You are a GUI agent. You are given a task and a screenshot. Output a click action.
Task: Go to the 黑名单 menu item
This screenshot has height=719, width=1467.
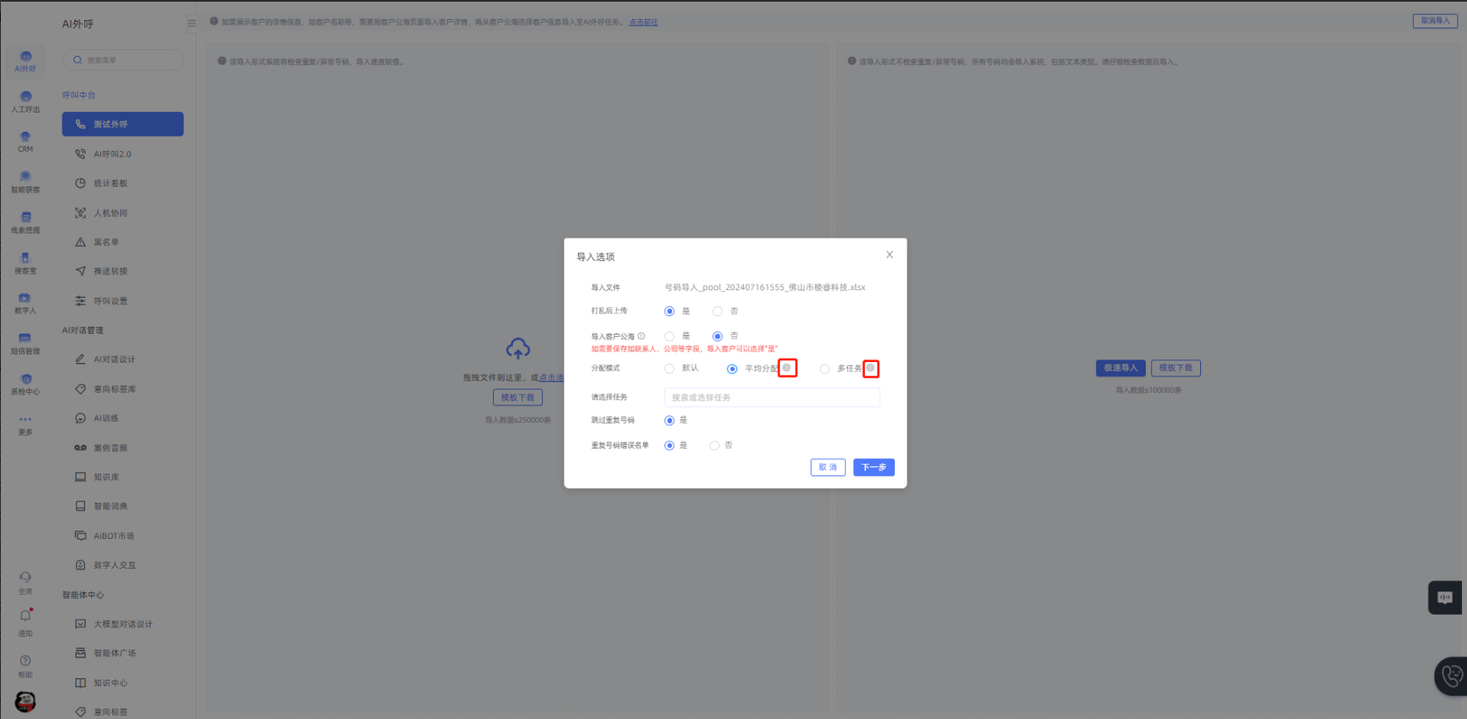pos(106,242)
